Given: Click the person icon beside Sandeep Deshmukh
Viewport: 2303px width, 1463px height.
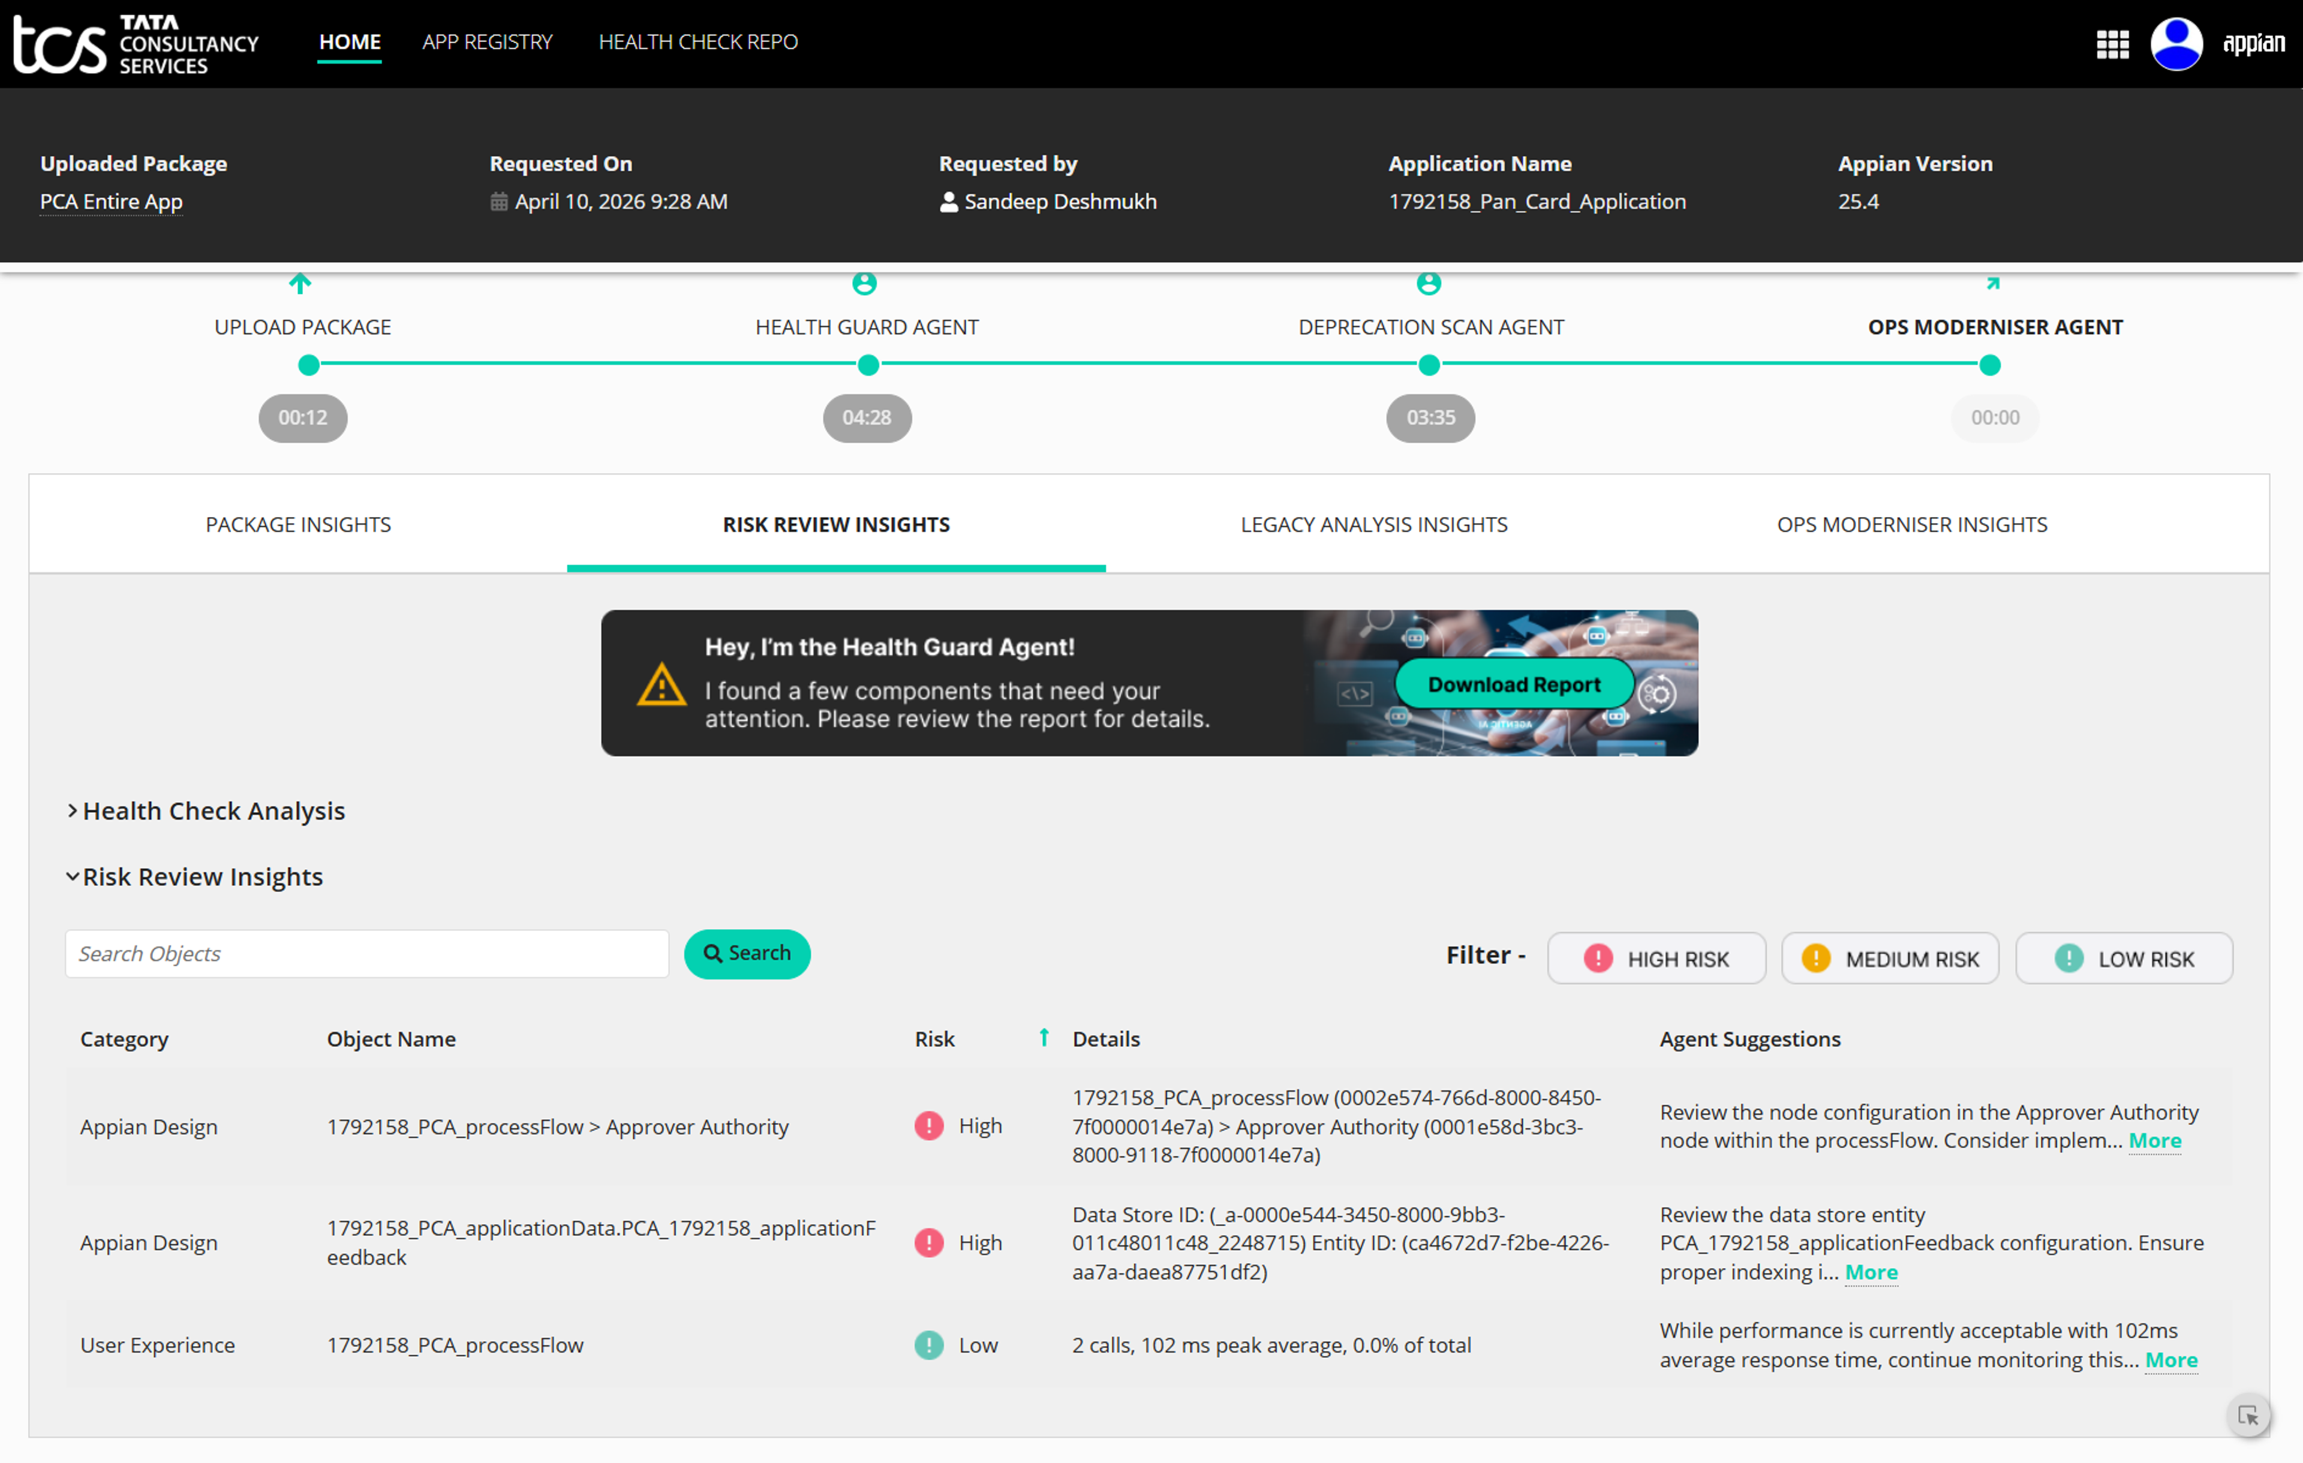Looking at the screenshot, I should [949, 202].
